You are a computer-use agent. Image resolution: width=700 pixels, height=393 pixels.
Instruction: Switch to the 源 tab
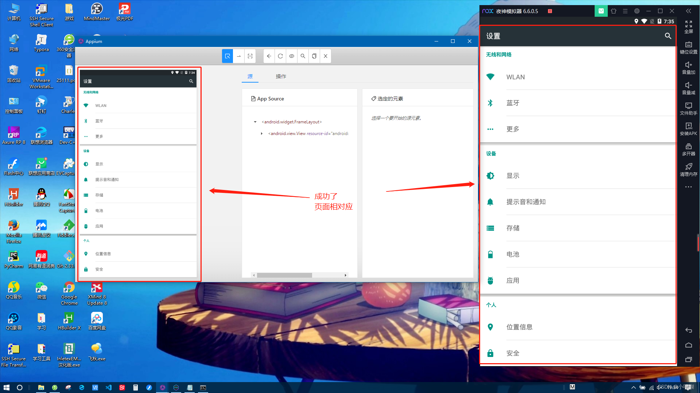pyautogui.click(x=250, y=76)
